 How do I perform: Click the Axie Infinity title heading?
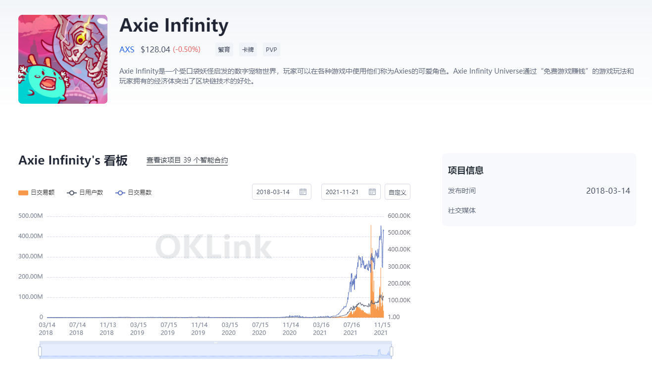pyautogui.click(x=174, y=25)
